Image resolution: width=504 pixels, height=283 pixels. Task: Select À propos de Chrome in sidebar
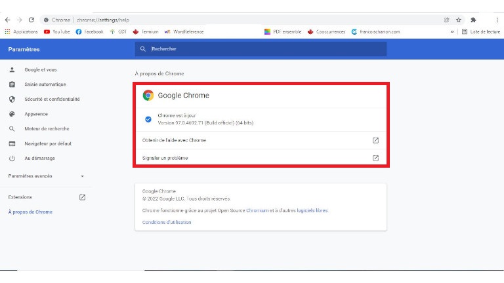tap(30, 212)
